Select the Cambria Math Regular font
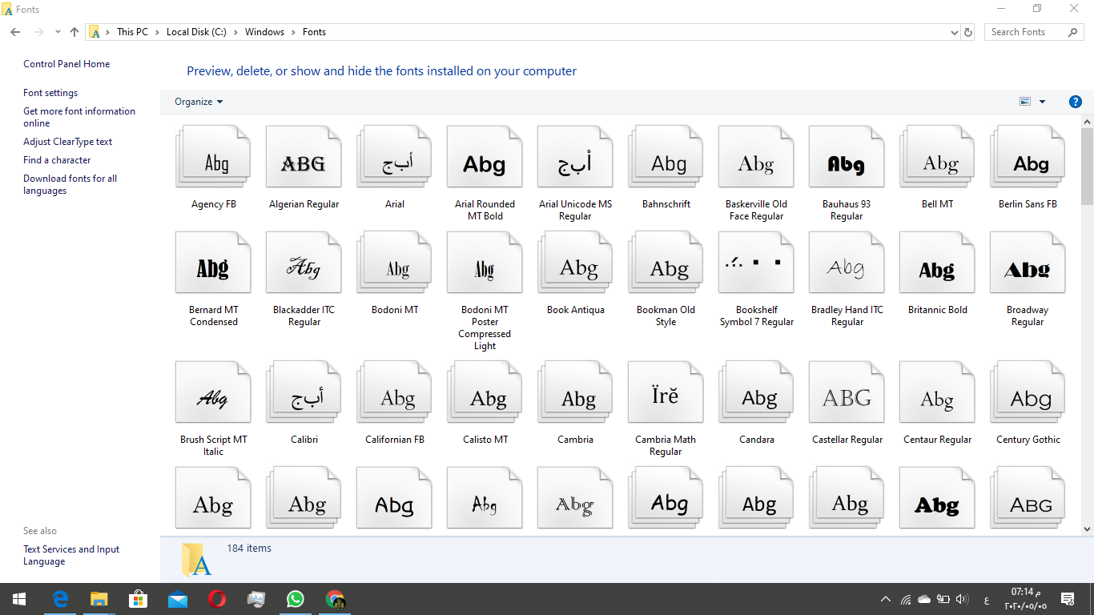The width and height of the screenshot is (1094, 615). click(x=666, y=393)
